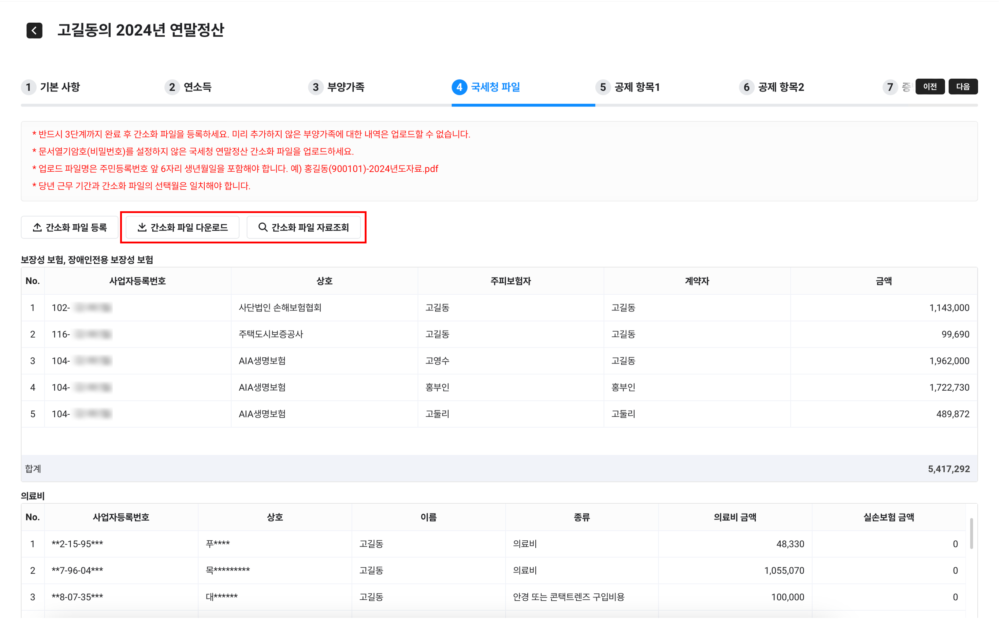Select step 1 circle 기본 사항
The width and height of the screenshot is (1000, 619).
coord(28,87)
